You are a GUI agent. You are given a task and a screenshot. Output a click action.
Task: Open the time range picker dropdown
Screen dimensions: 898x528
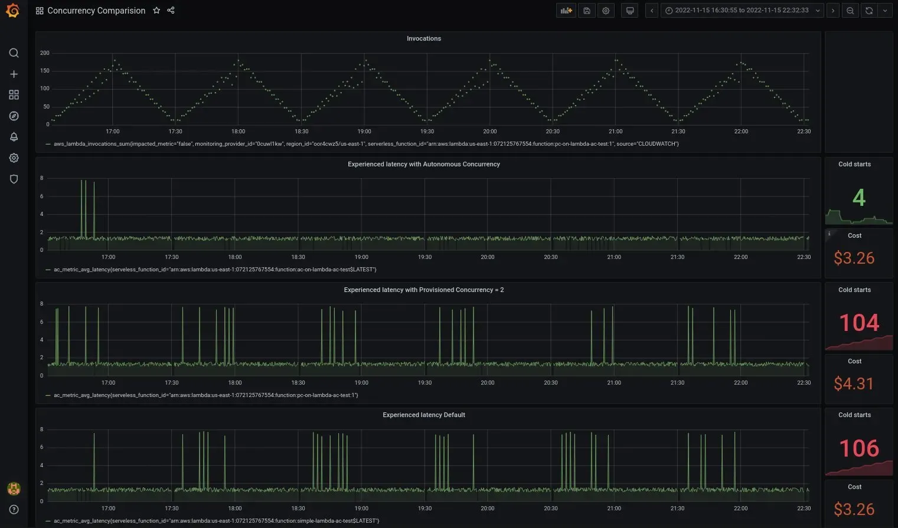(x=742, y=11)
